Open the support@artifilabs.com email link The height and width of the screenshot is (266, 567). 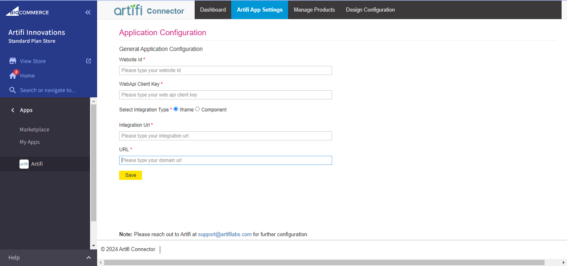[x=225, y=235]
